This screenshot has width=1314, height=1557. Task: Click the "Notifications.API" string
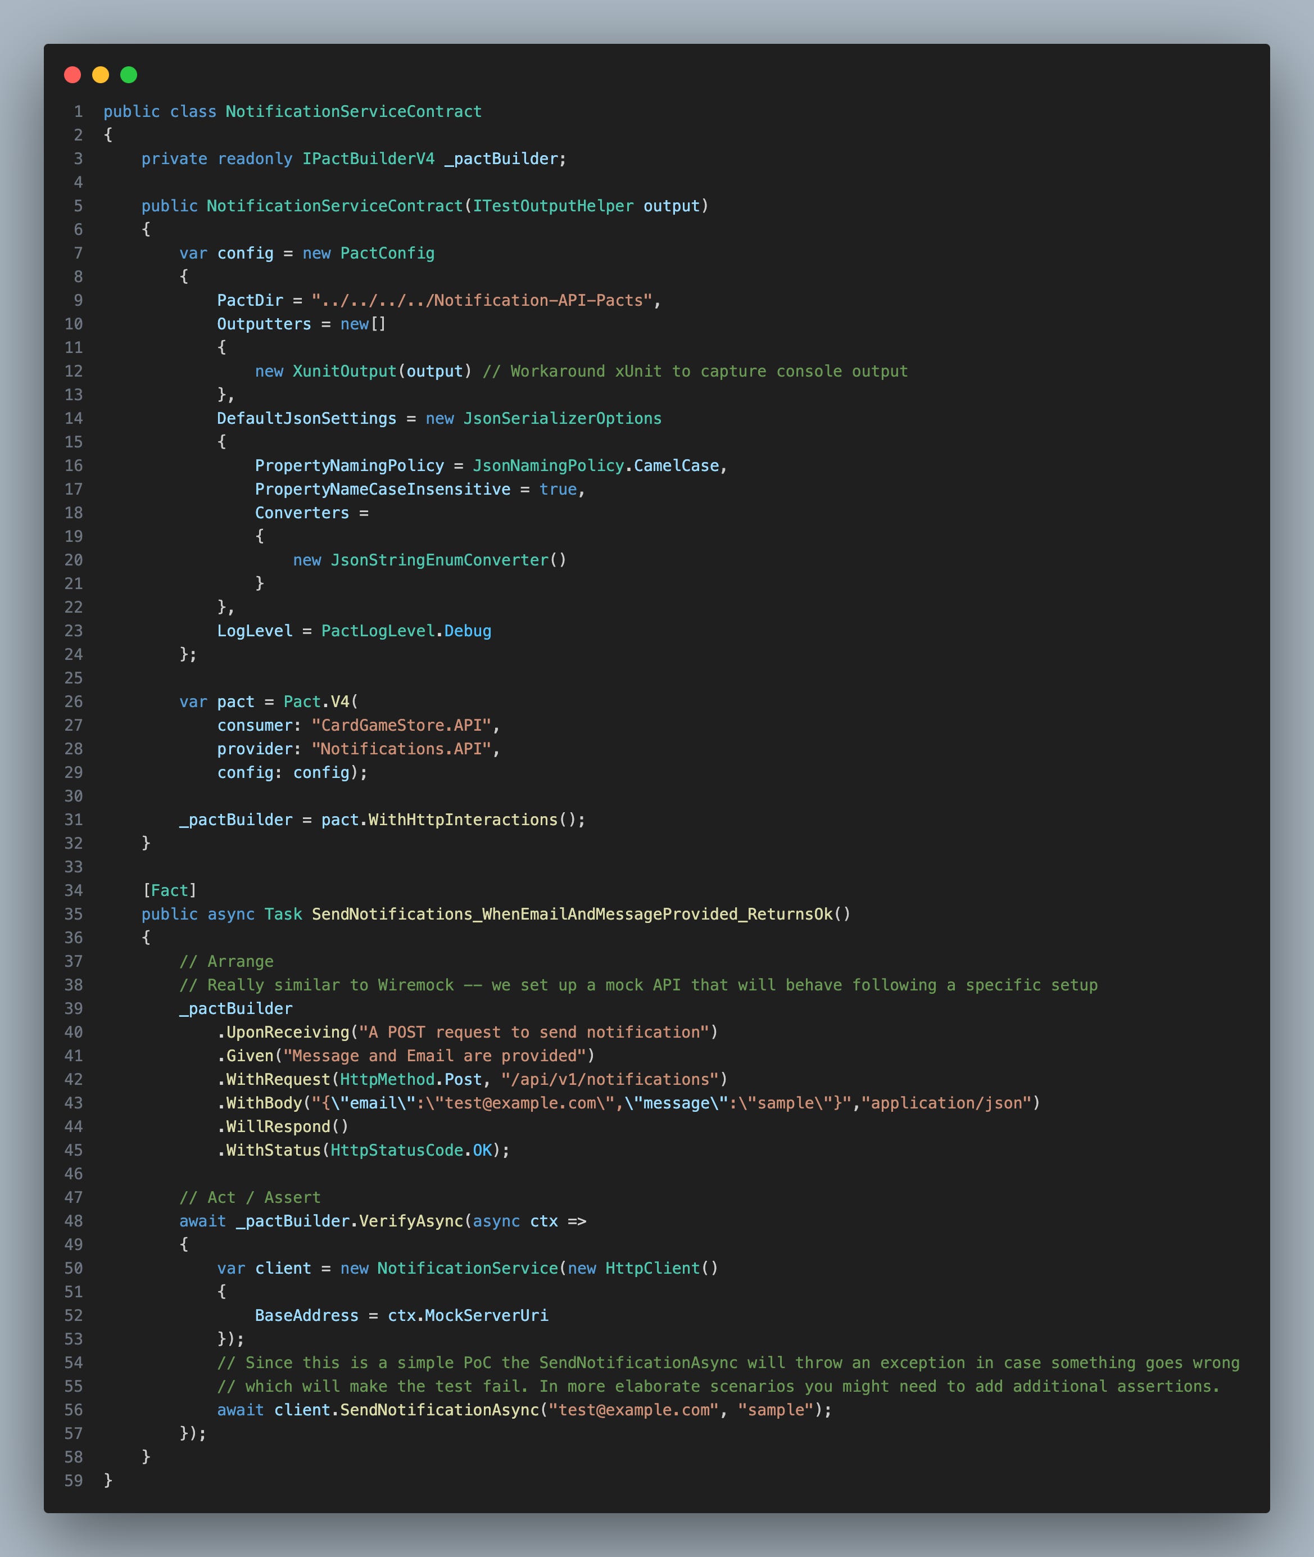(401, 749)
